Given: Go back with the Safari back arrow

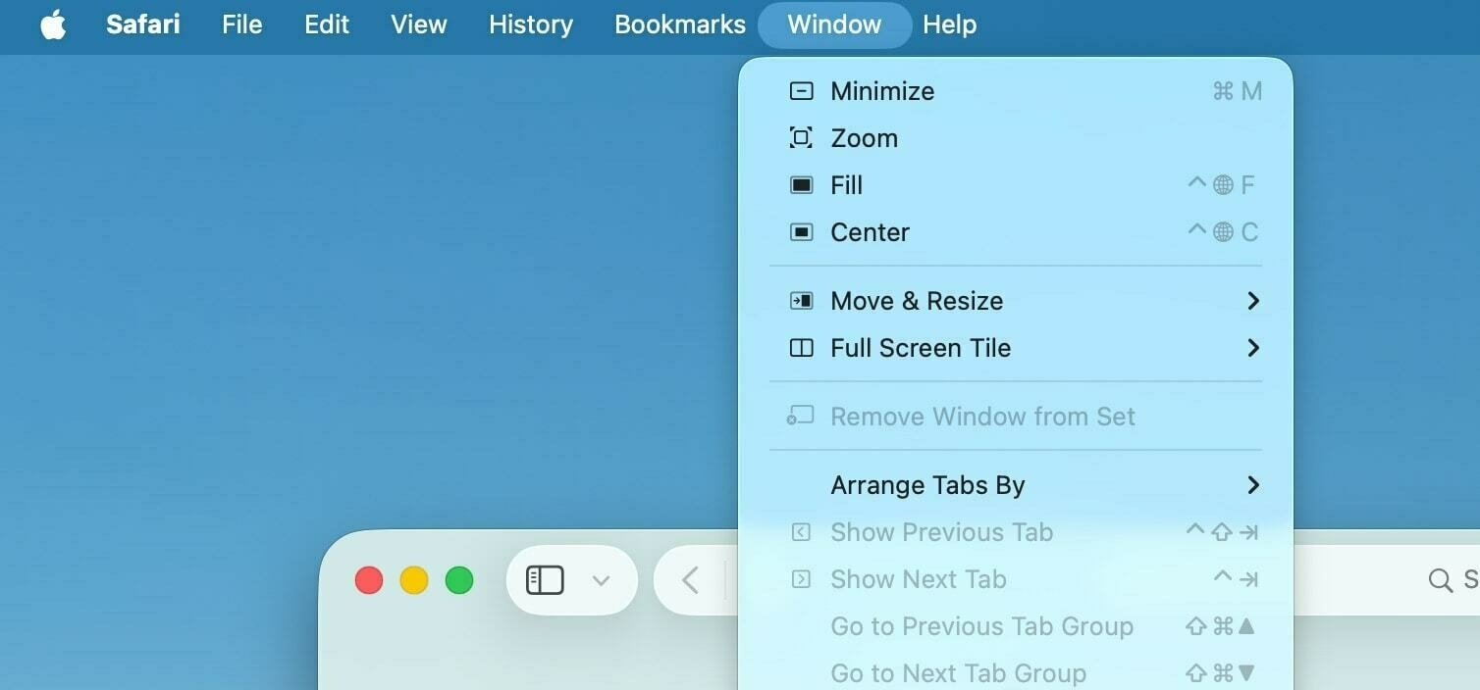Looking at the screenshot, I should pos(690,580).
